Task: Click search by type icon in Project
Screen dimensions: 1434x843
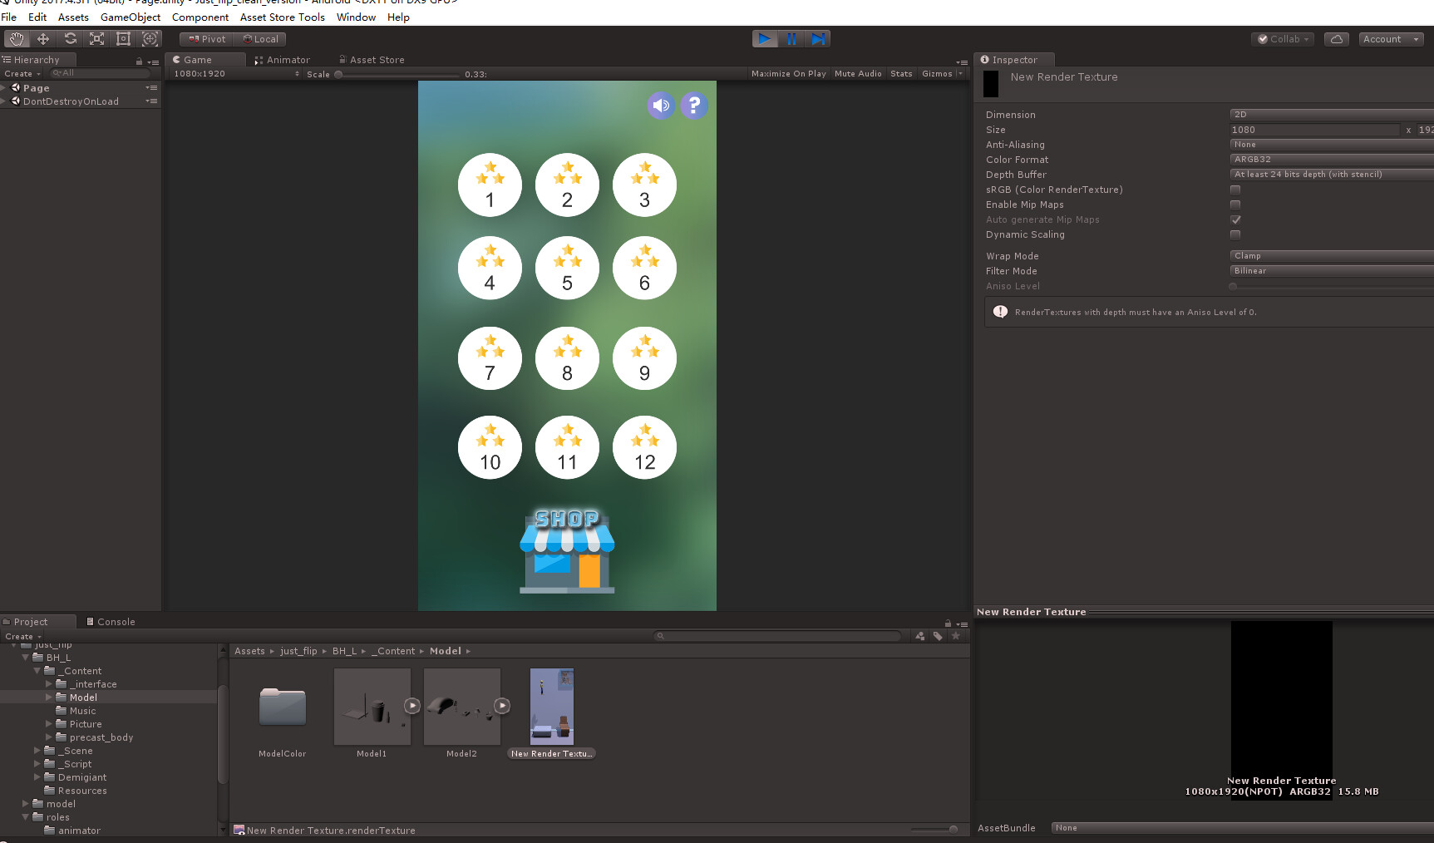Action: 920,636
